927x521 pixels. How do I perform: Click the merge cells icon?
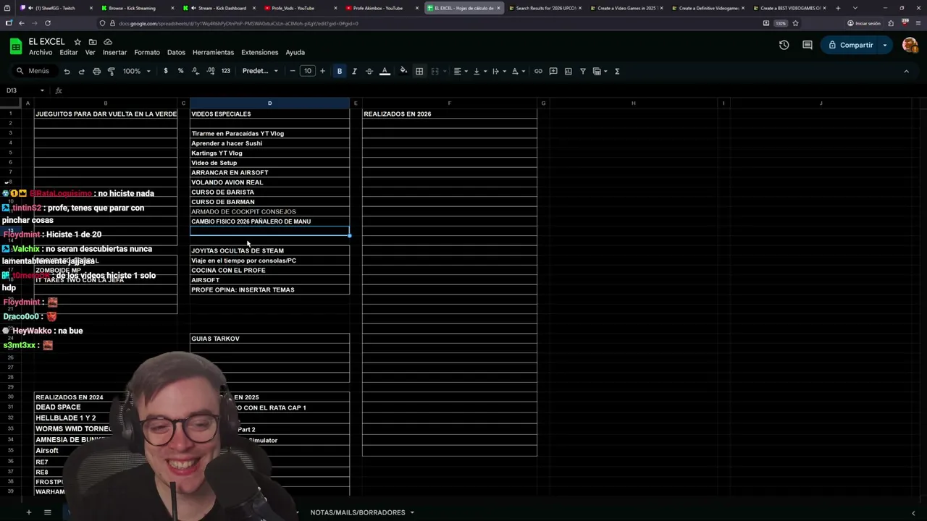coord(435,71)
